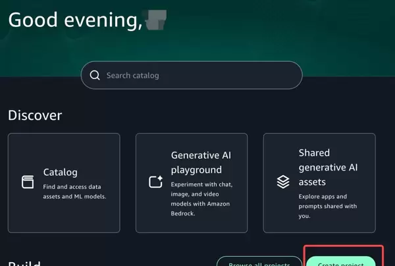395x266 pixels.
Task: Click the Good evening greeting text
Action: click(74, 20)
